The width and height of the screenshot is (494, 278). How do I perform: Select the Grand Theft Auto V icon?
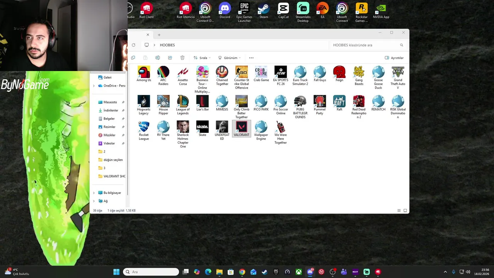[x=398, y=72]
